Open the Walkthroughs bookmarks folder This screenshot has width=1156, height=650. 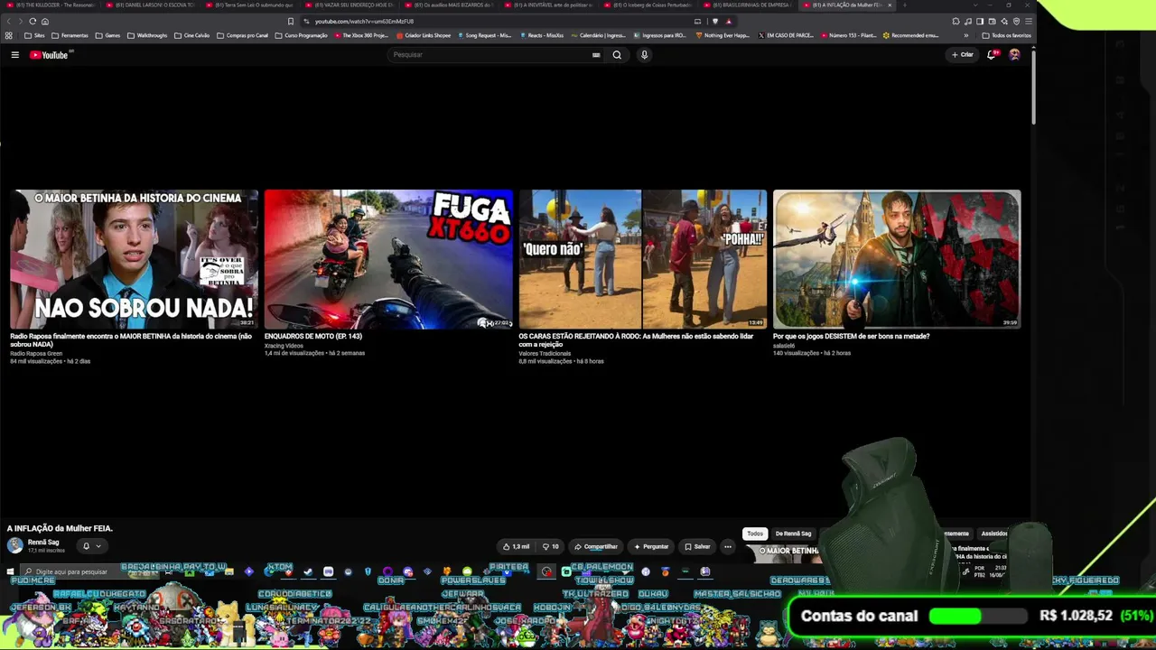click(147, 35)
